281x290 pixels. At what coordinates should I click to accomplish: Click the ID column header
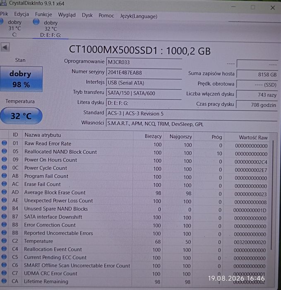(x=15, y=135)
